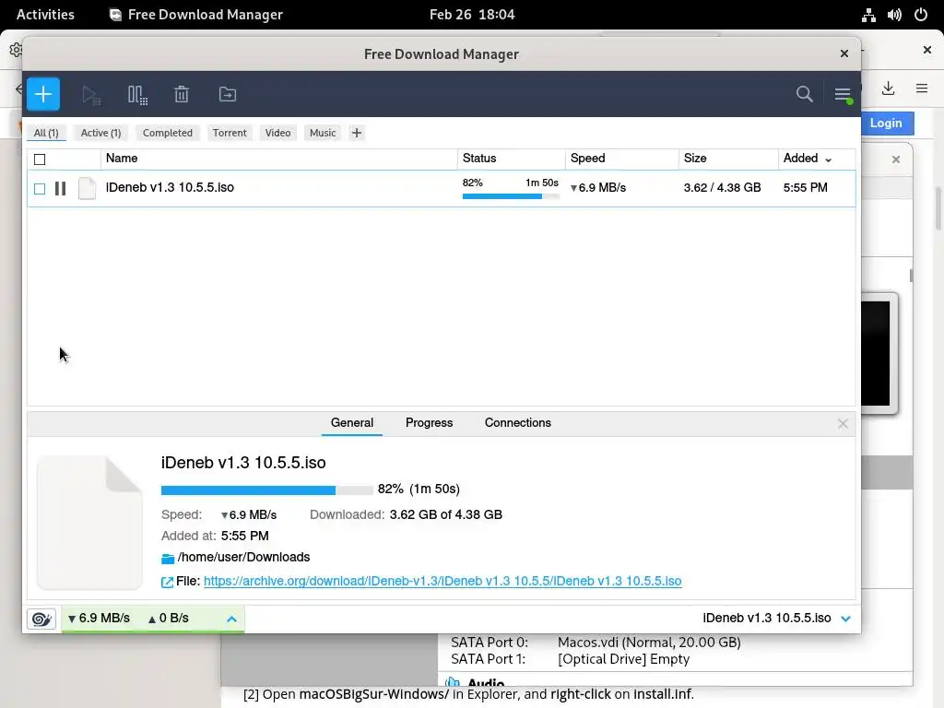Click the /home/user/Downloads path
Image resolution: width=944 pixels, height=708 pixels.
click(x=243, y=557)
